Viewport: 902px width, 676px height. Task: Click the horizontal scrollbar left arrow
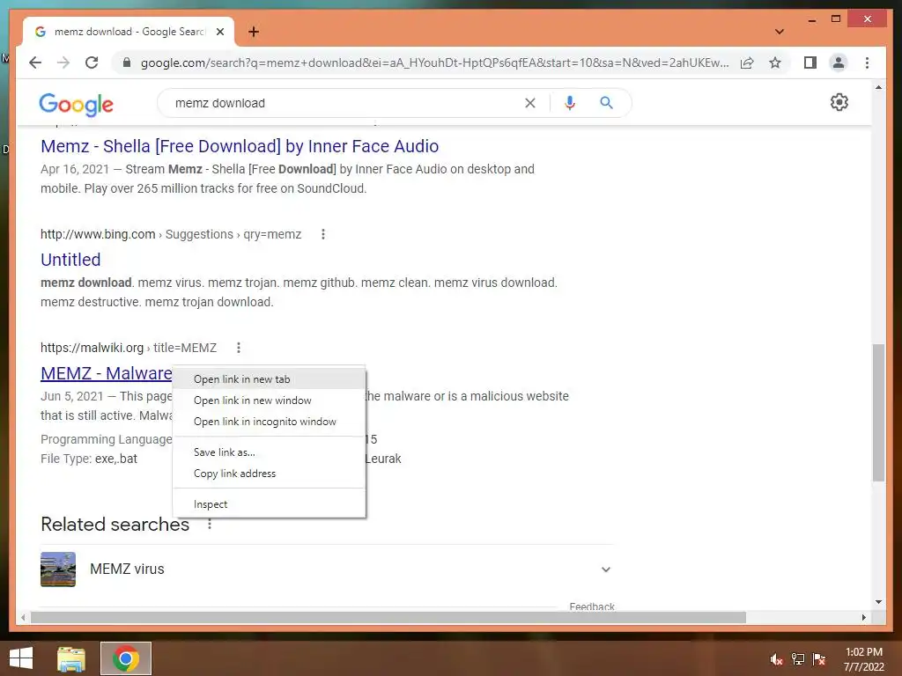(23, 617)
